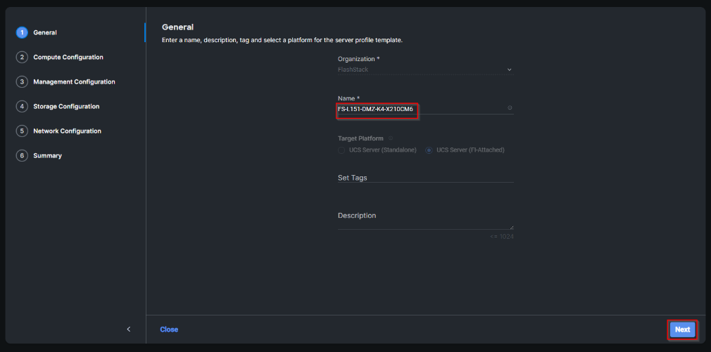Click the Target Platform info icon
The height and width of the screenshot is (352, 711).
click(x=391, y=138)
